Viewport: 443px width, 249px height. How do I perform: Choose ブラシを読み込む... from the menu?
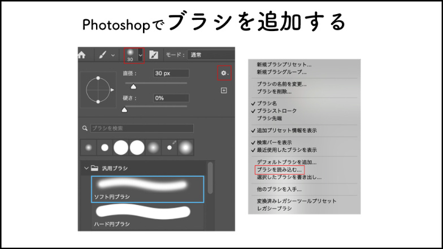279,169
